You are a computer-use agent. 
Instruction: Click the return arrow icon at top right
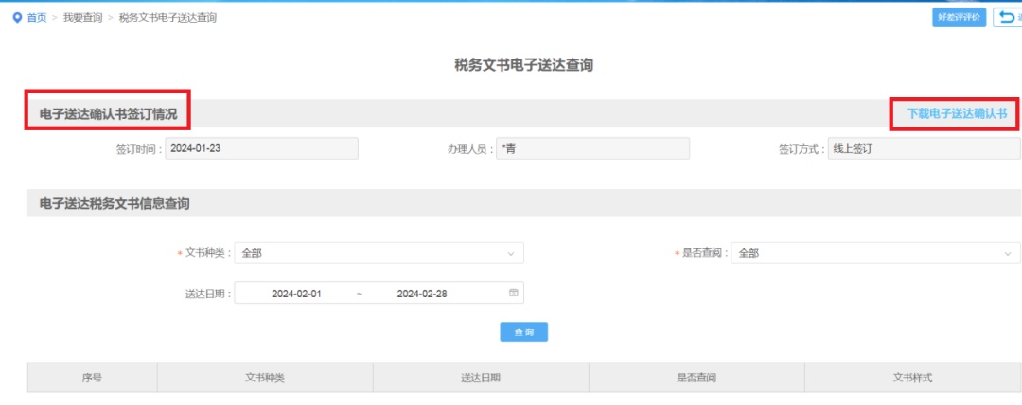click(x=1007, y=18)
